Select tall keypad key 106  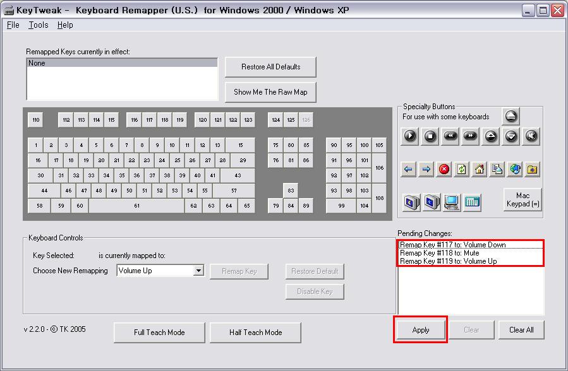(x=379, y=168)
